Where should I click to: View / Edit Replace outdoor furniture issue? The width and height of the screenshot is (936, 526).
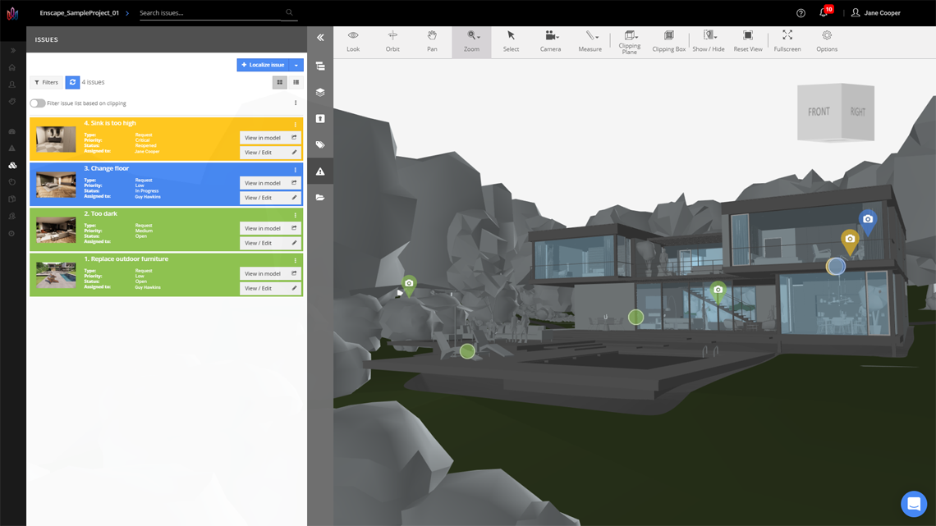270,288
